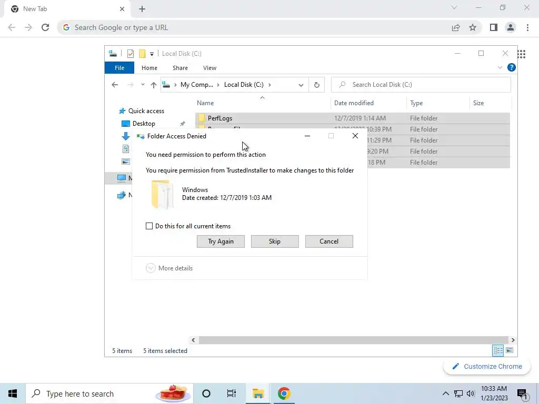Expand the Explorer ribbon chevron

coord(500,67)
